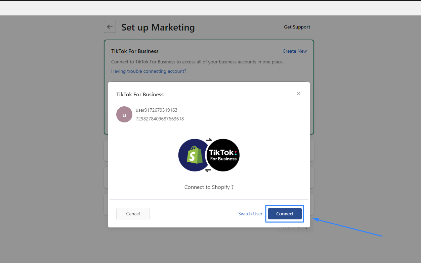Click the 'Connect to Shopify ?' text
The width and height of the screenshot is (421, 263).
click(x=209, y=187)
